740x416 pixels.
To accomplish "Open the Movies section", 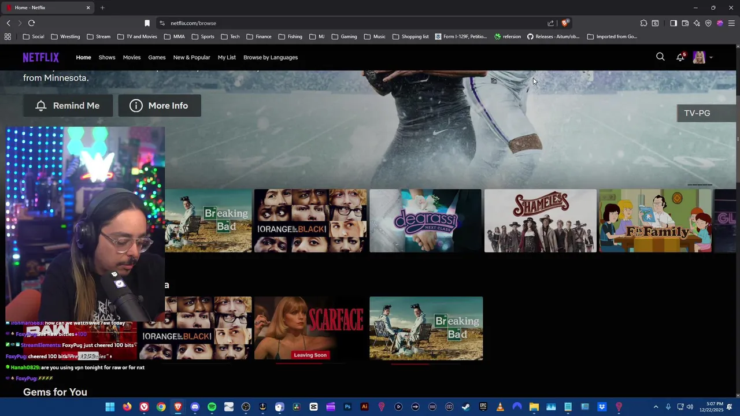I will pos(132,57).
